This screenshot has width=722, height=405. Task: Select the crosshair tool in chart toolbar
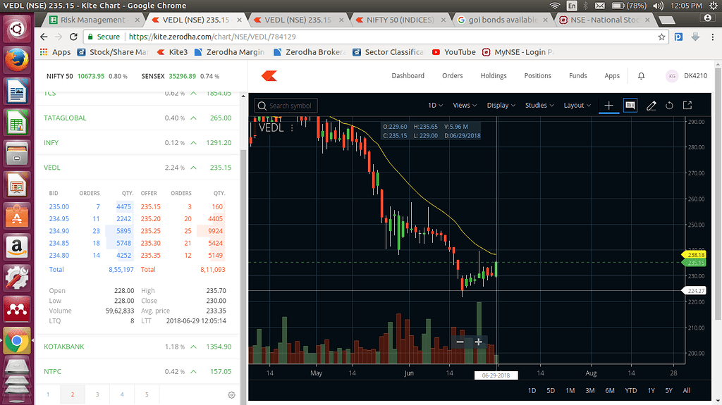click(608, 106)
